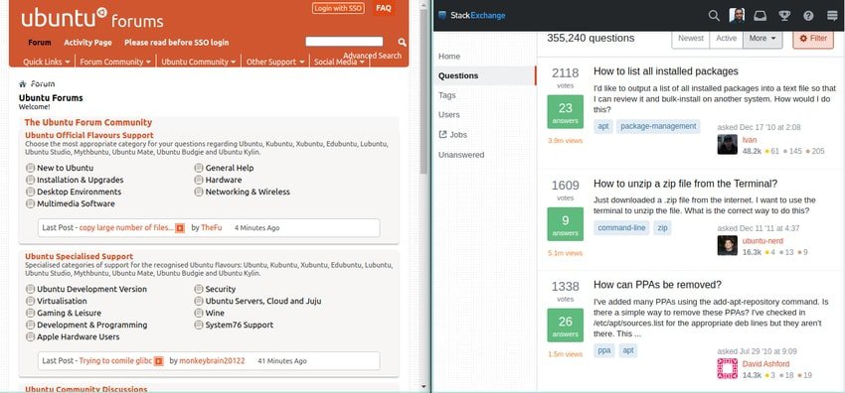845x393 pixels.
Task: Click the command-line tag
Action: pos(621,228)
